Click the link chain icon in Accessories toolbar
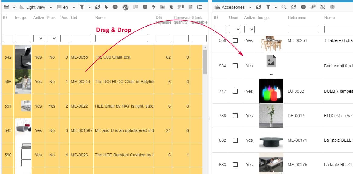 [x=313, y=7]
